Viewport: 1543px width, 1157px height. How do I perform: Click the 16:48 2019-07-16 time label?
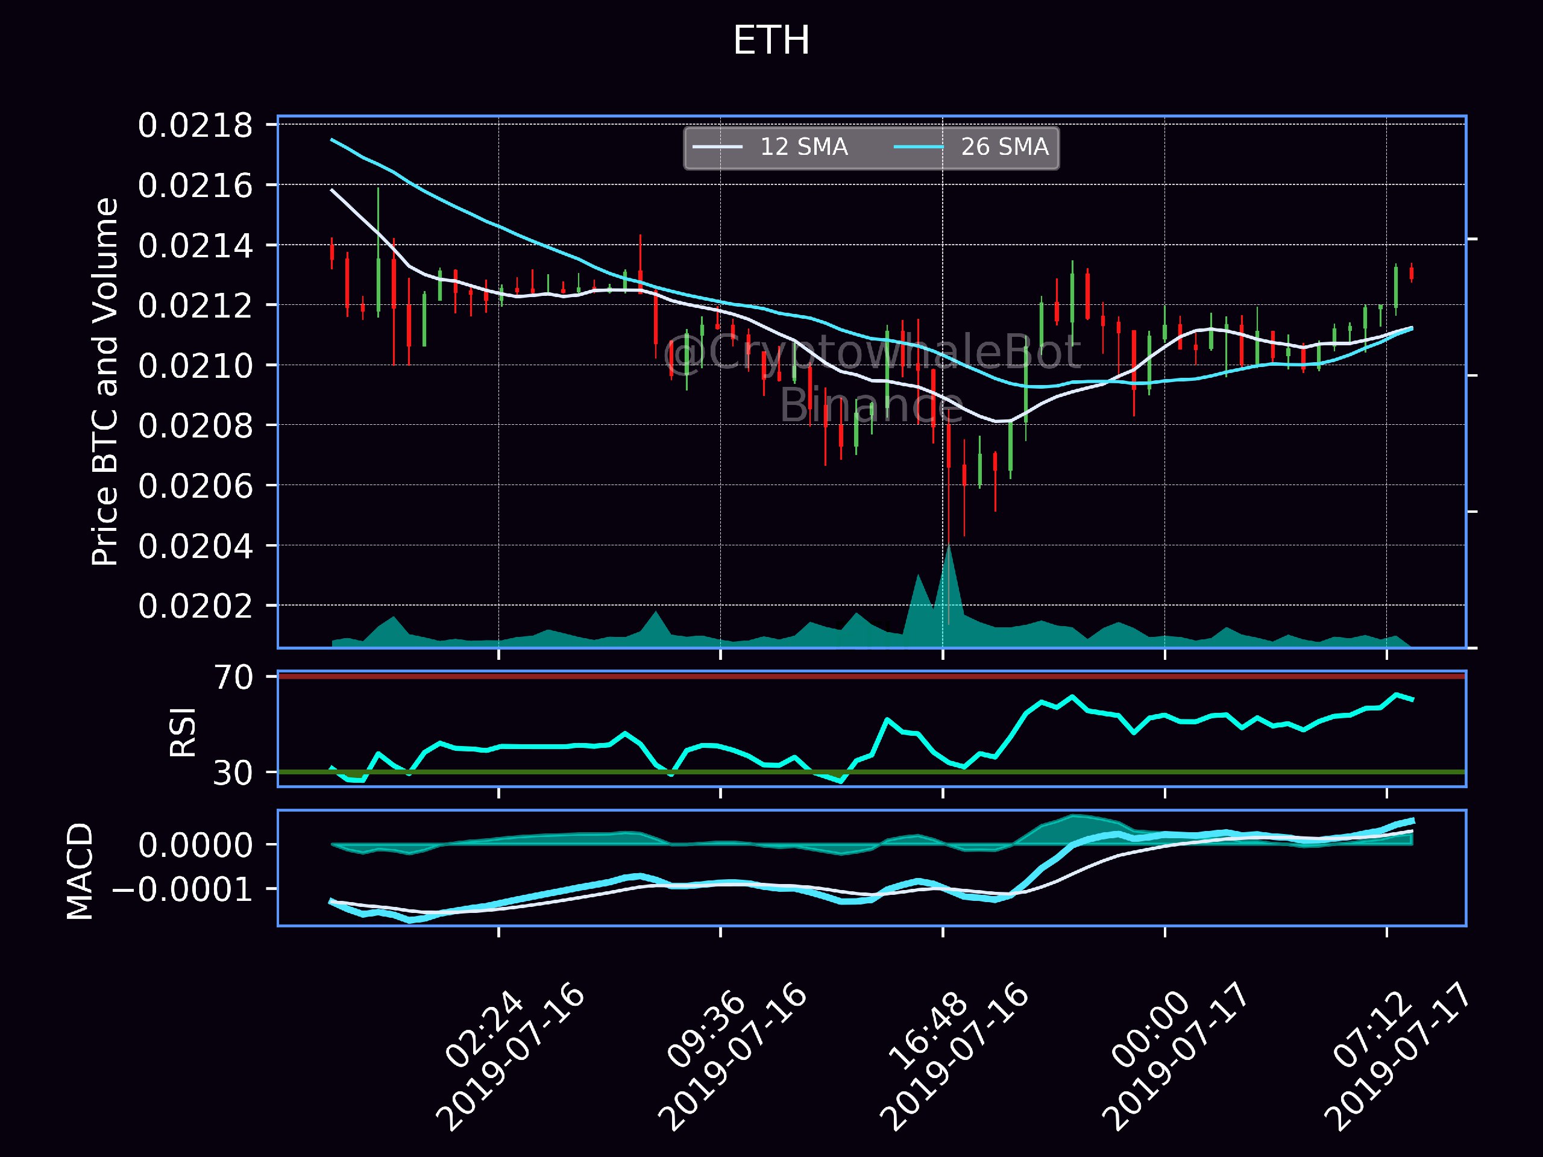954,1056
